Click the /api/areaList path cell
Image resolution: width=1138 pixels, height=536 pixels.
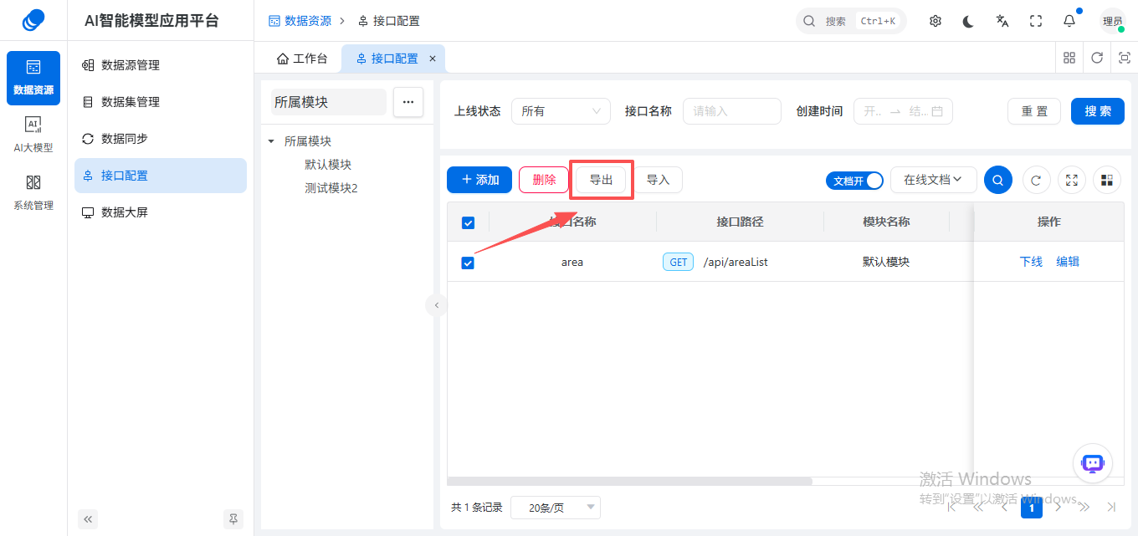pos(736,262)
